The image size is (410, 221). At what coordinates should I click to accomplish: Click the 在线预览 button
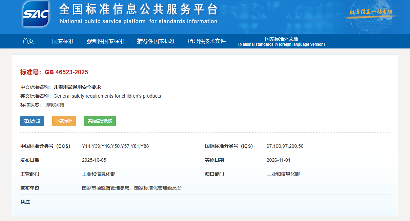[32, 121]
